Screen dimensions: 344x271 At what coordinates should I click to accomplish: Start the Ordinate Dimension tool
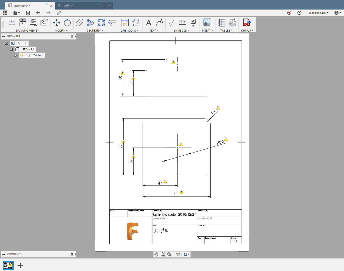[x=136, y=23]
